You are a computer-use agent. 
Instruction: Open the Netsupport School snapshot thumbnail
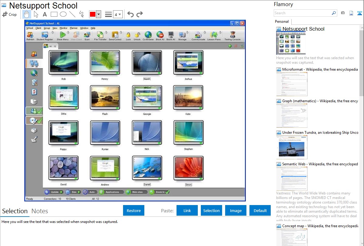click(x=291, y=43)
